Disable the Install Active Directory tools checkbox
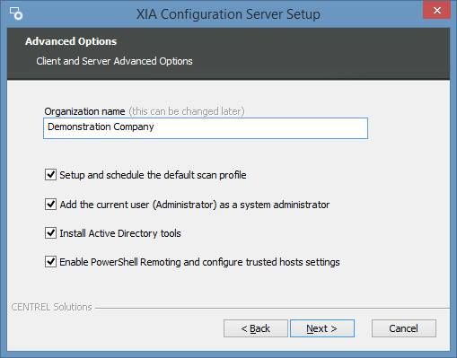The height and width of the screenshot is (358, 457). click(50, 233)
